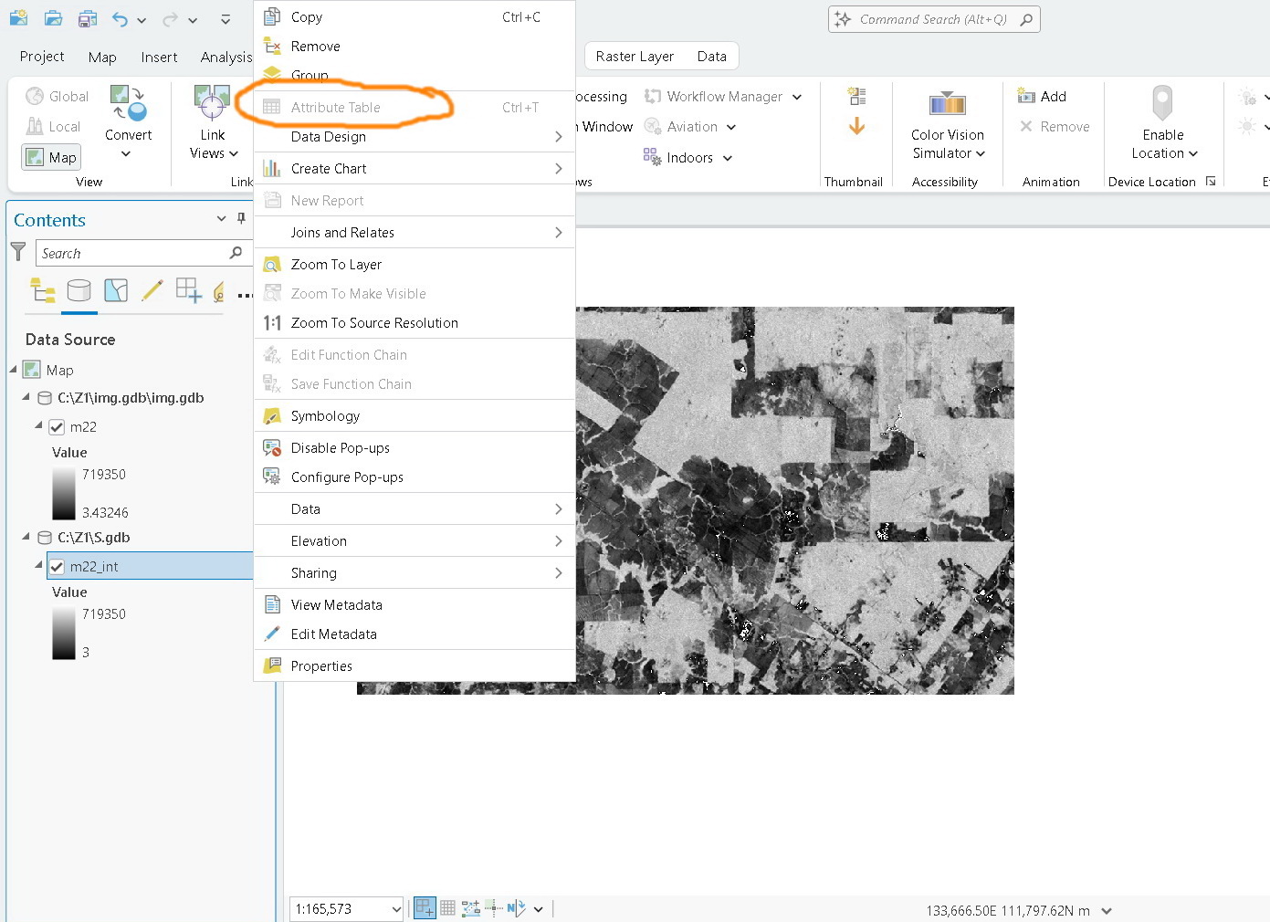Toggle map frame selection in status bar
The height and width of the screenshot is (922, 1270).
tap(424, 907)
